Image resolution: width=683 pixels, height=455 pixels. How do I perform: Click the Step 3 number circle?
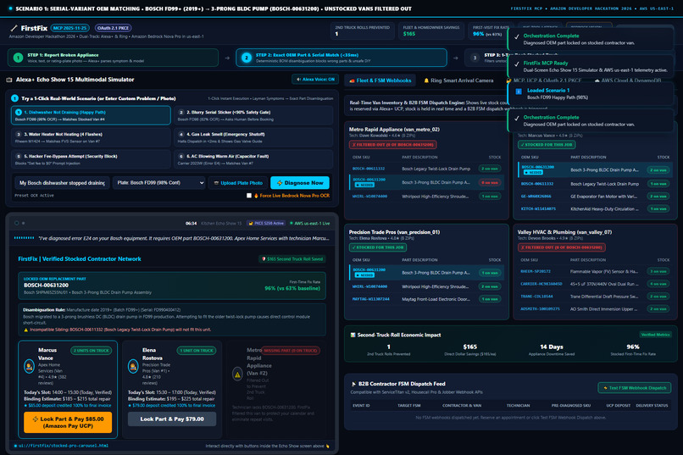tap(475, 58)
